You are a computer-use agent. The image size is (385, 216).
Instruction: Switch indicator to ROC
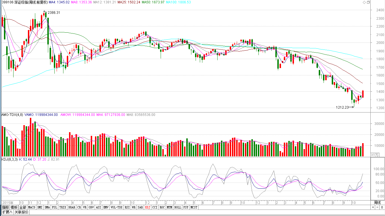162,207
